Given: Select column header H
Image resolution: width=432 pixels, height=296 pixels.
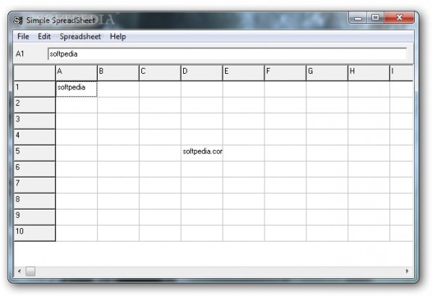Looking at the screenshot, I should point(369,73).
